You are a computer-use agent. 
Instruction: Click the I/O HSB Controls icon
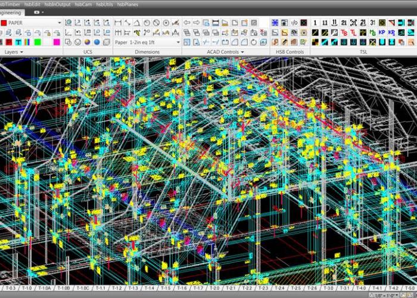[x=294, y=23]
